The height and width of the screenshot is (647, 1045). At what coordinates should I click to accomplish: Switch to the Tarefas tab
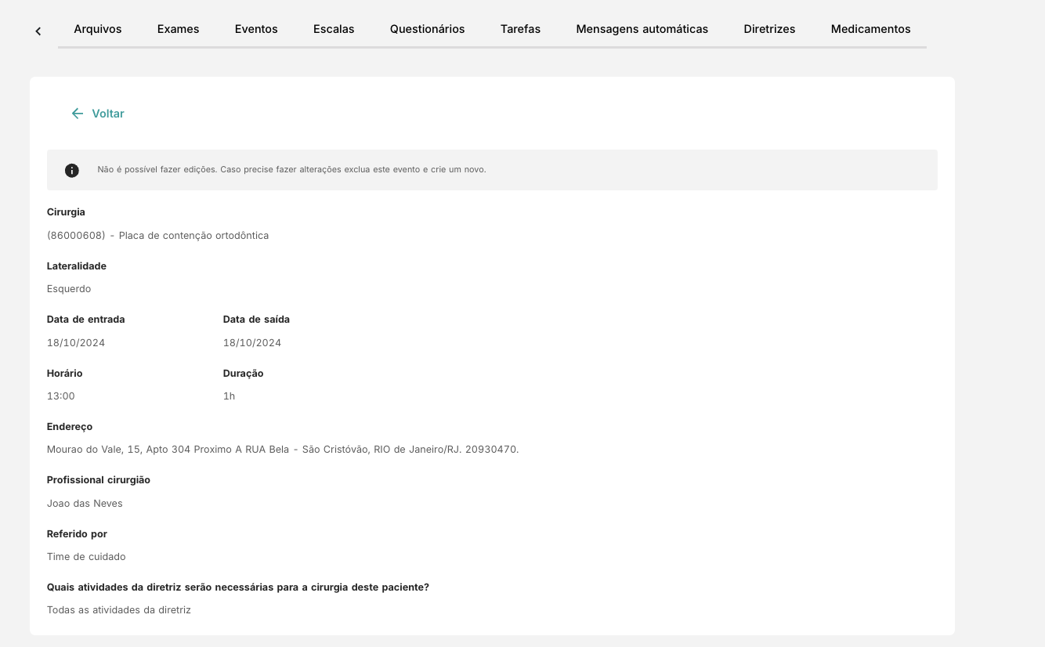click(x=520, y=29)
